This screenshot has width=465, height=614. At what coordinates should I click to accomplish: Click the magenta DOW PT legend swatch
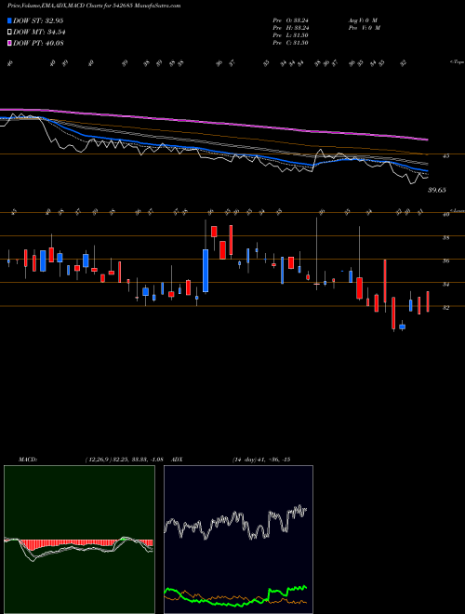pos(9,43)
